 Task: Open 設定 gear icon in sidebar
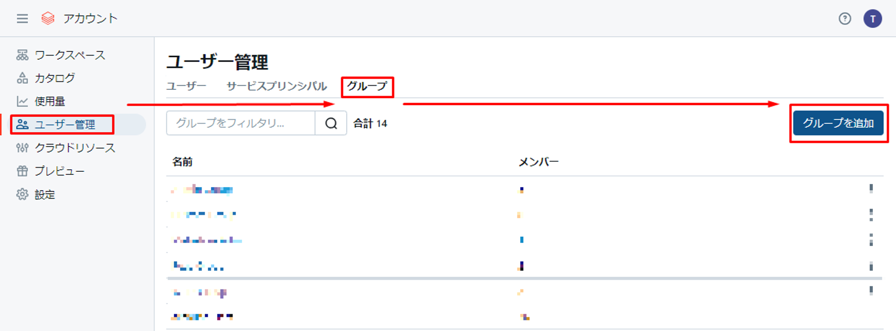pyautogui.click(x=22, y=194)
